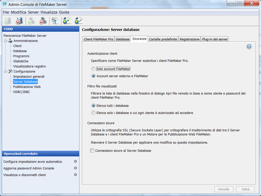Open Configura impostazioni avvio automatico link
The image size is (261, 196).
[x=33, y=162]
